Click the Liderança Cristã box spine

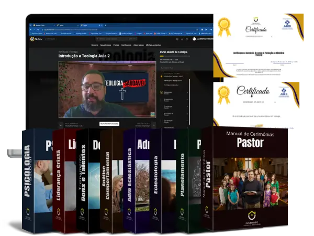tap(59, 180)
